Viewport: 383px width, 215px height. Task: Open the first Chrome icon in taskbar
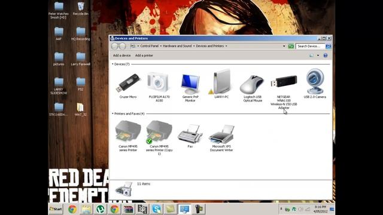(72, 209)
